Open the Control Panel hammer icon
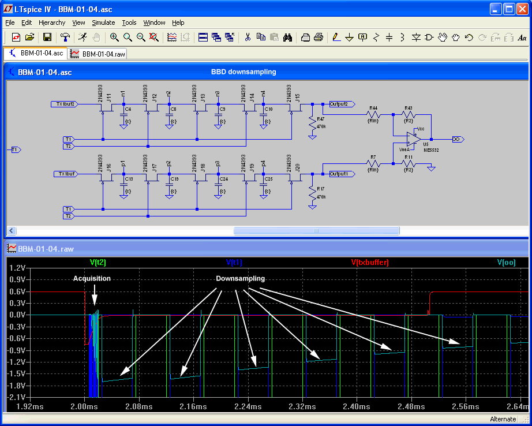The height and width of the screenshot is (426, 532). 65,38
